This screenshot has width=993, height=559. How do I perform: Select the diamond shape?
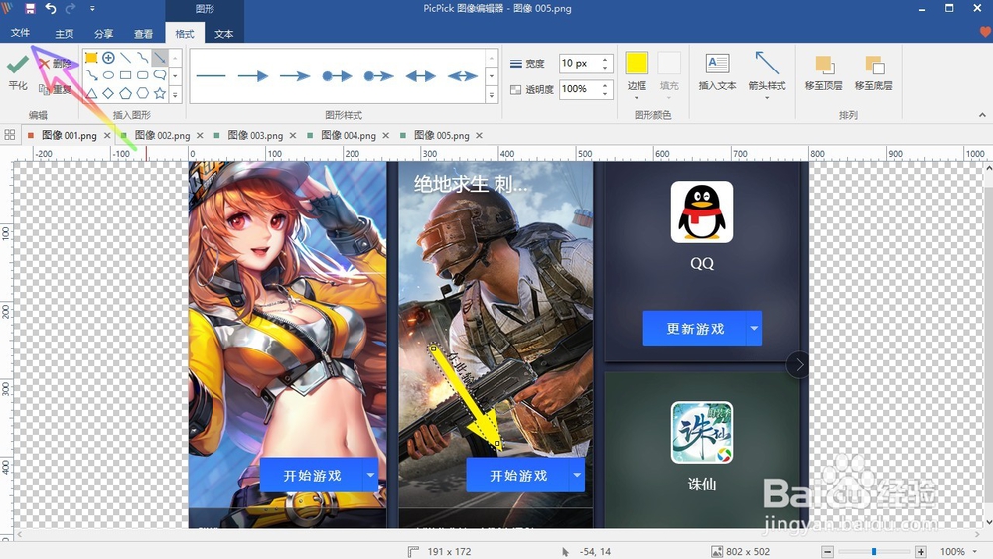click(108, 93)
